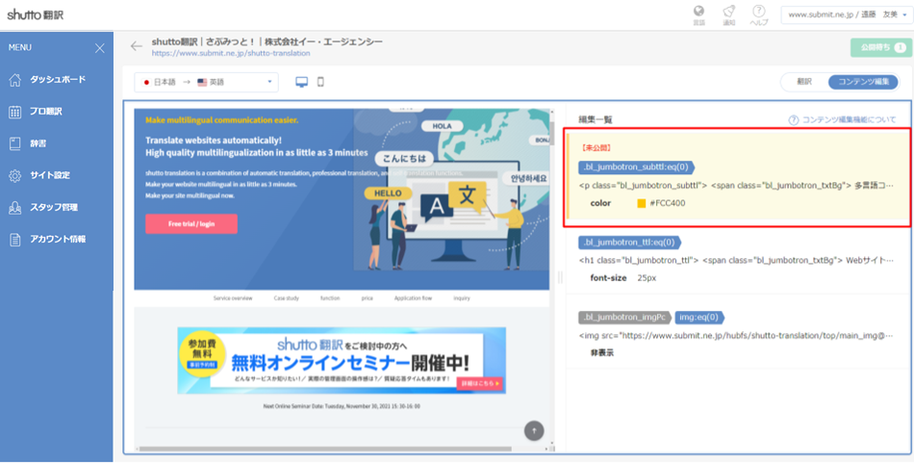Click Service overview in preview nav

[233, 297]
